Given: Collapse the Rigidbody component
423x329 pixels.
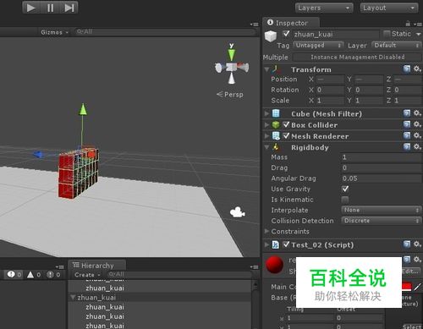Looking at the screenshot, I should pyautogui.click(x=266, y=147).
